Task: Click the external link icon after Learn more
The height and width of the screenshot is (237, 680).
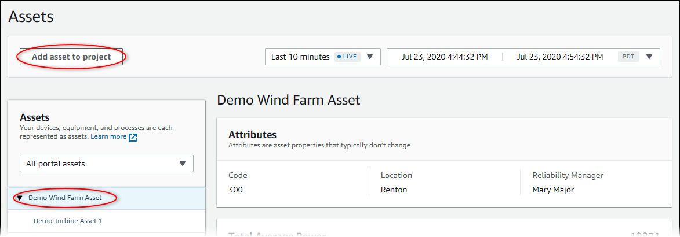Action: (x=133, y=137)
